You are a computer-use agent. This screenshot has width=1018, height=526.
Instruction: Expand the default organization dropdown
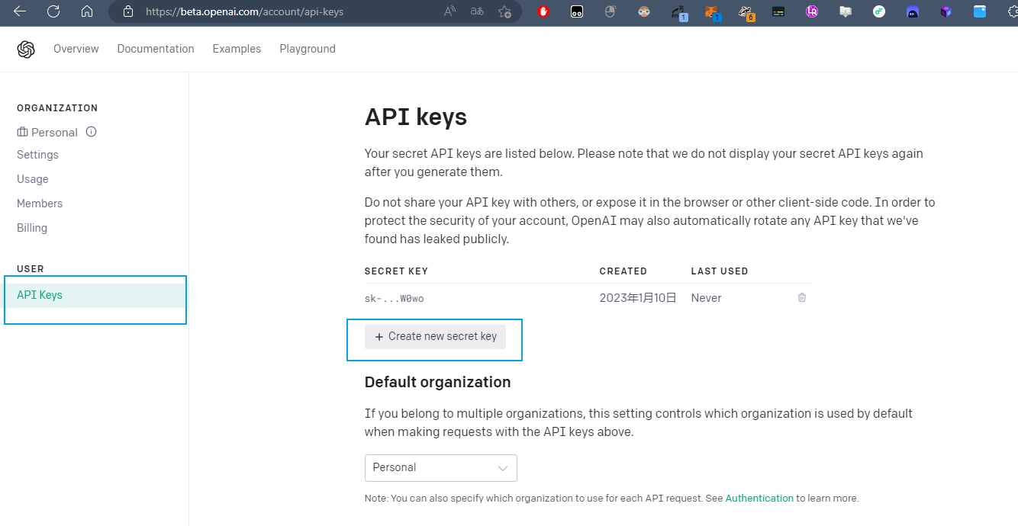pos(440,468)
